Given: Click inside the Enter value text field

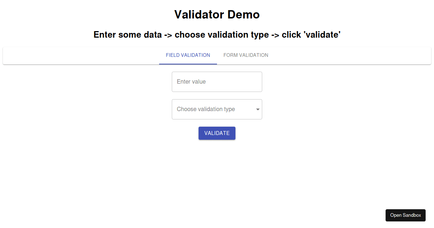Looking at the screenshot, I should 217,81.
